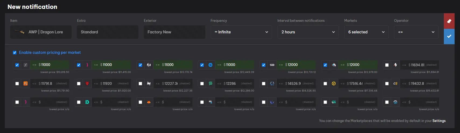Click the orange fox marketplace icon
The image size is (460, 133).
tap(149, 102)
